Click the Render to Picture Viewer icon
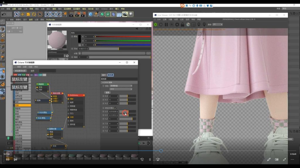300x168 pixels. pyautogui.click(x=78, y=15)
